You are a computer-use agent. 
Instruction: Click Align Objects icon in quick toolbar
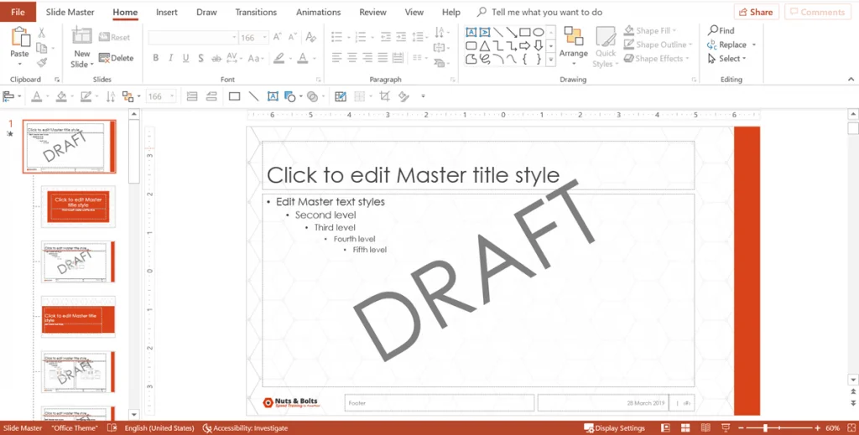tap(8, 96)
